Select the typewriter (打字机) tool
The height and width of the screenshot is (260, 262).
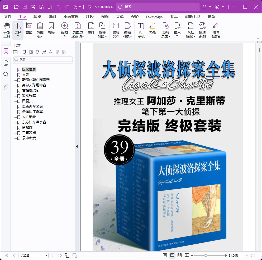click(141, 29)
